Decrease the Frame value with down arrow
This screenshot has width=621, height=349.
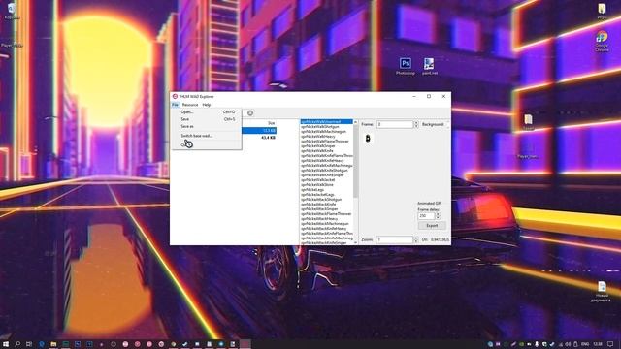pos(416,126)
